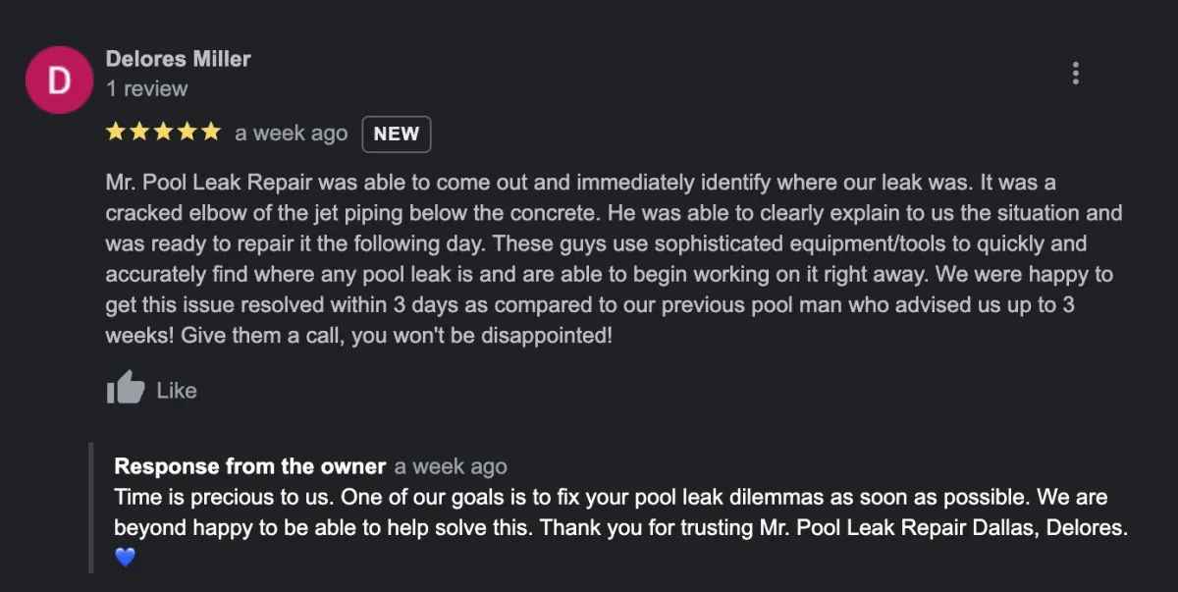Select the third star in the rating
Screen dimensions: 1178x592
[x=163, y=133]
